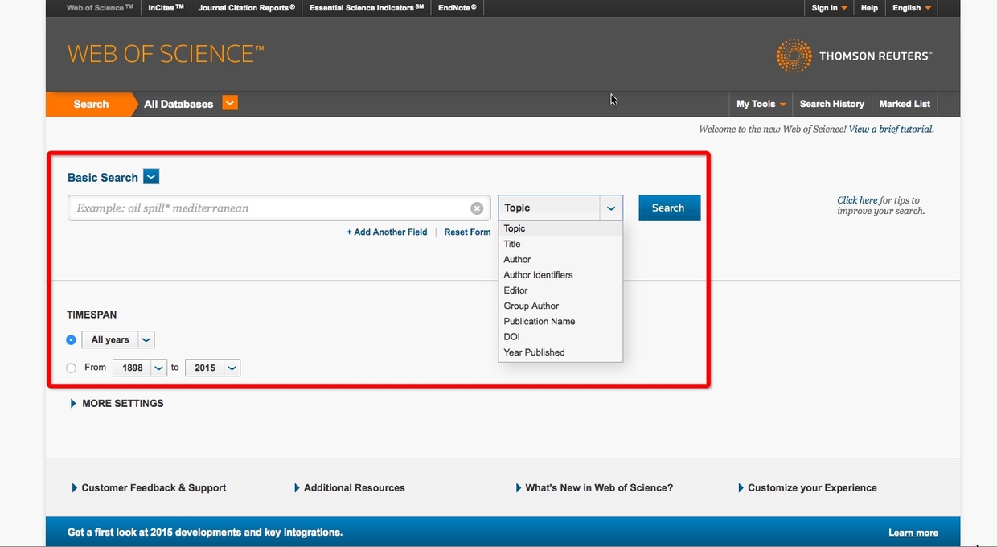Open the 2015 end year dropdown
The width and height of the screenshot is (997, 547).
(212, 368)
